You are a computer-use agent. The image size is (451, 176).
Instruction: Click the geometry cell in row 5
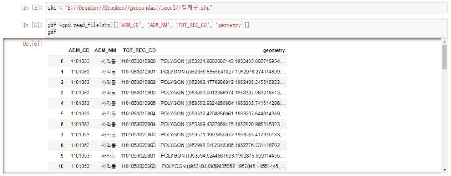click(x=223, y=114)
